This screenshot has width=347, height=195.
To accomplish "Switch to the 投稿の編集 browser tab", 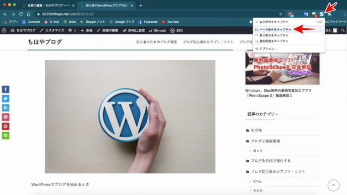I will 48,5.
